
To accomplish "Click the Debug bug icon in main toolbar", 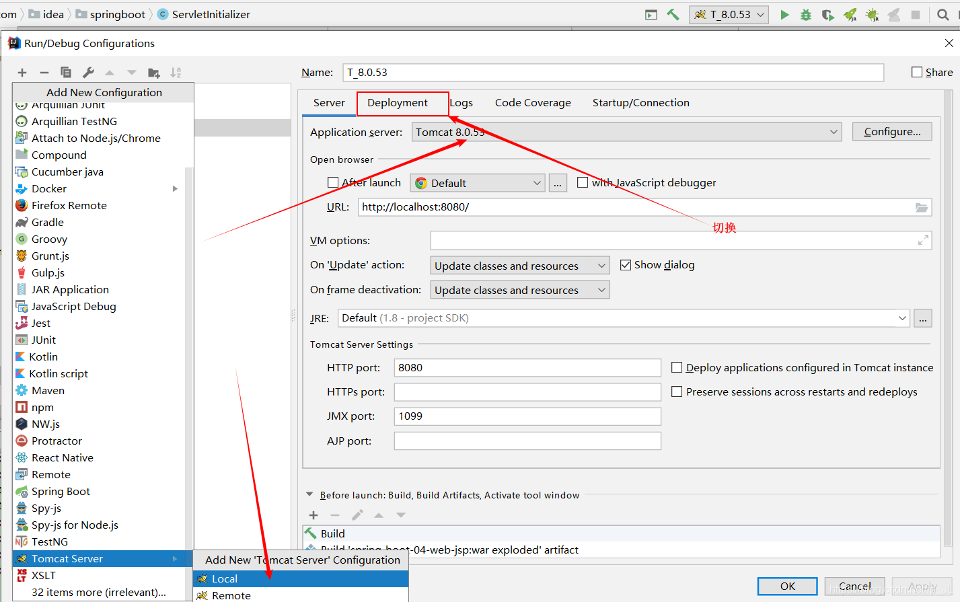I will 806,15.
